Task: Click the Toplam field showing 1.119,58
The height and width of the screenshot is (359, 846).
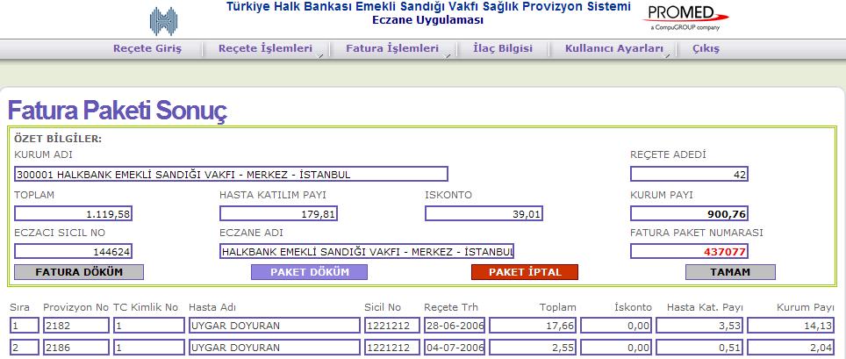Action: tap(74, 214)
